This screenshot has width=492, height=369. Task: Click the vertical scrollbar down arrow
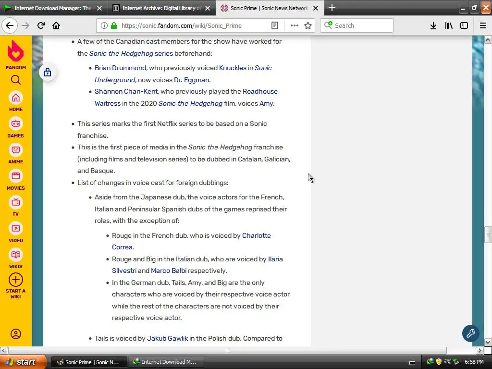click(x=488, y=342)
